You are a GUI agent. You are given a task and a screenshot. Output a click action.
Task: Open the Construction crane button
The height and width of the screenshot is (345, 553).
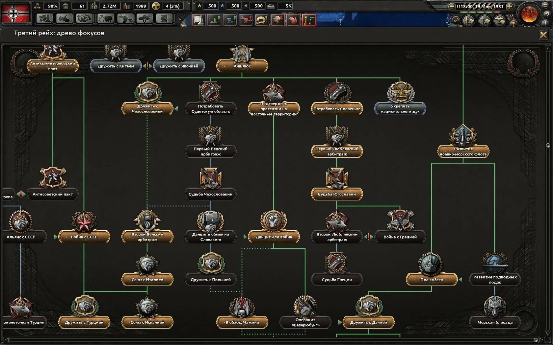(106, 18)
